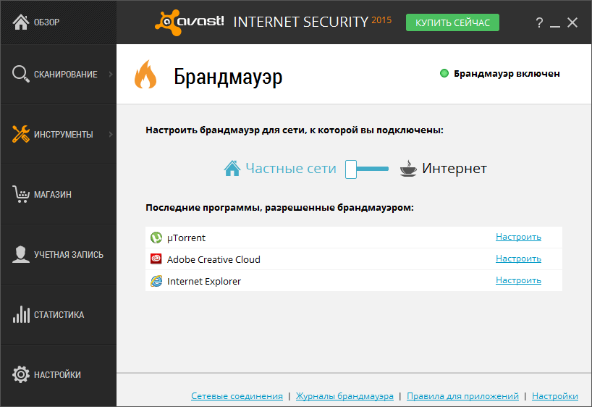Open help with the question mark
592x407 pixels.
pos(539,22)
